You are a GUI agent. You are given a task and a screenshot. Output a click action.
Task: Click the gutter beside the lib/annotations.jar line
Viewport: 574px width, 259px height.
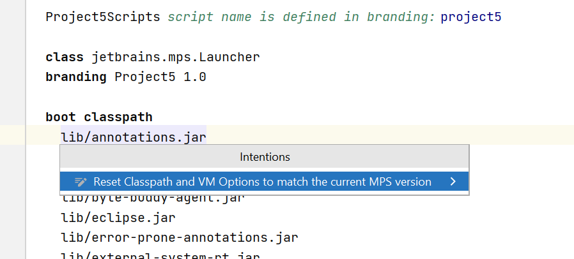tap(12, 136)
